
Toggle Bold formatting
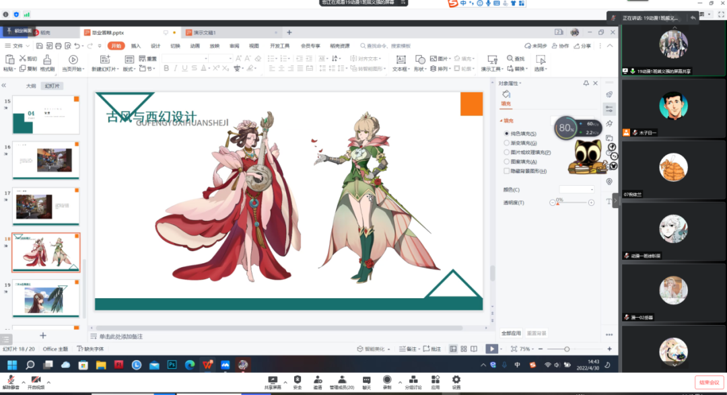166,69
